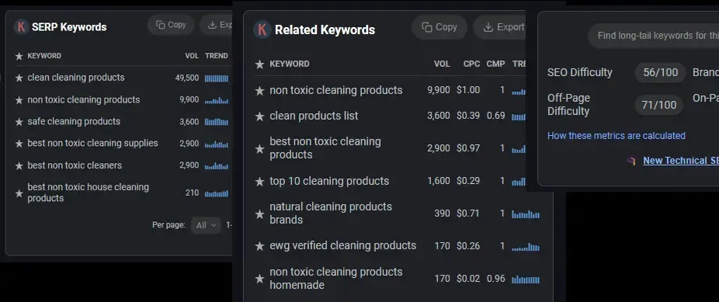Click 'safe cleaning products' keyword text
This screenshot has height=302, width=719.
[x=74, y=121]
